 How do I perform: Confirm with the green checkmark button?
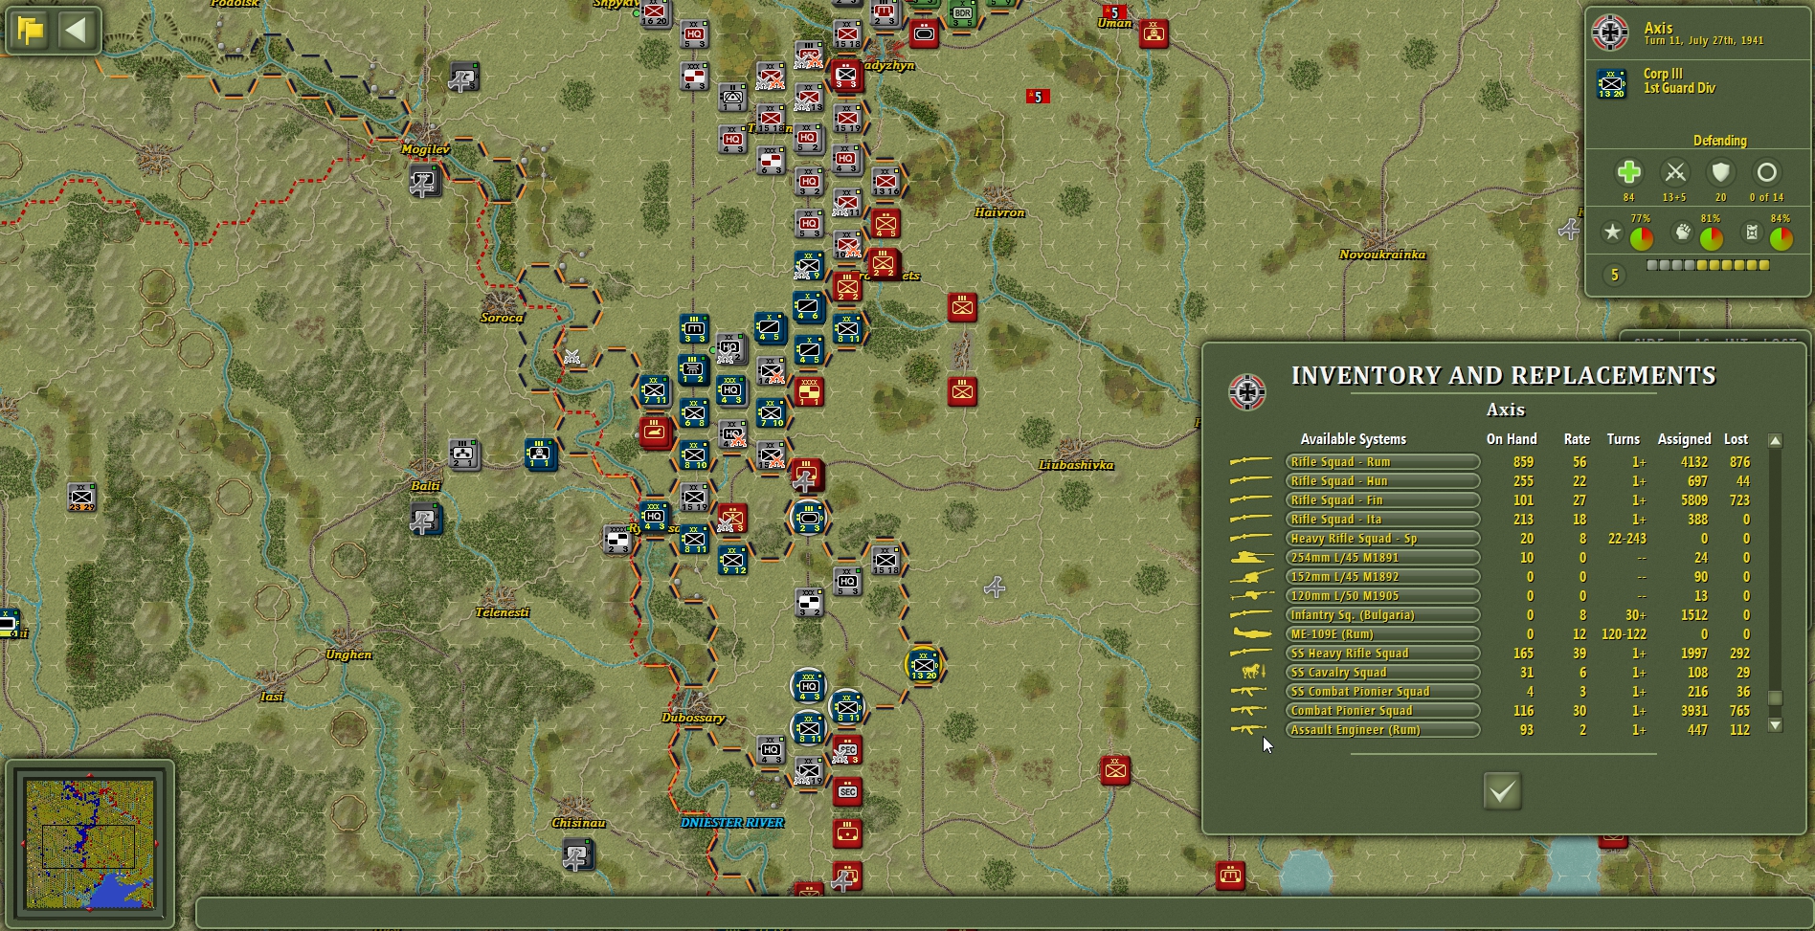1501,792
